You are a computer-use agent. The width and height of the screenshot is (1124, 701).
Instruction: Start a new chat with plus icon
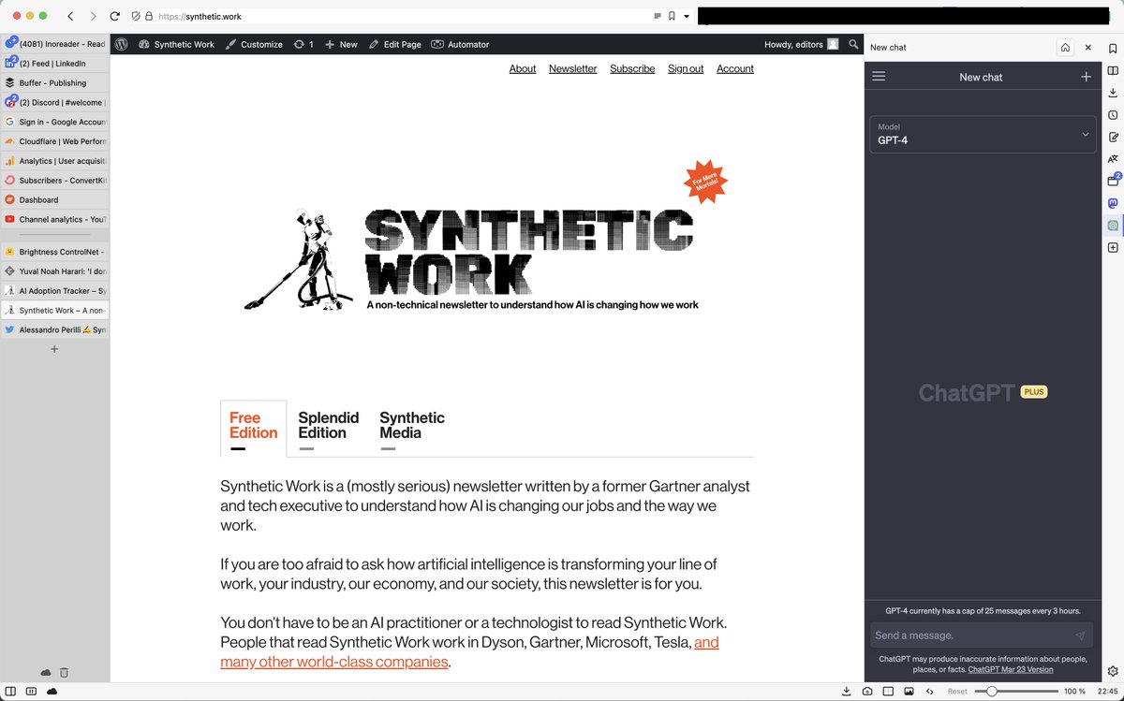[1086, 77]
